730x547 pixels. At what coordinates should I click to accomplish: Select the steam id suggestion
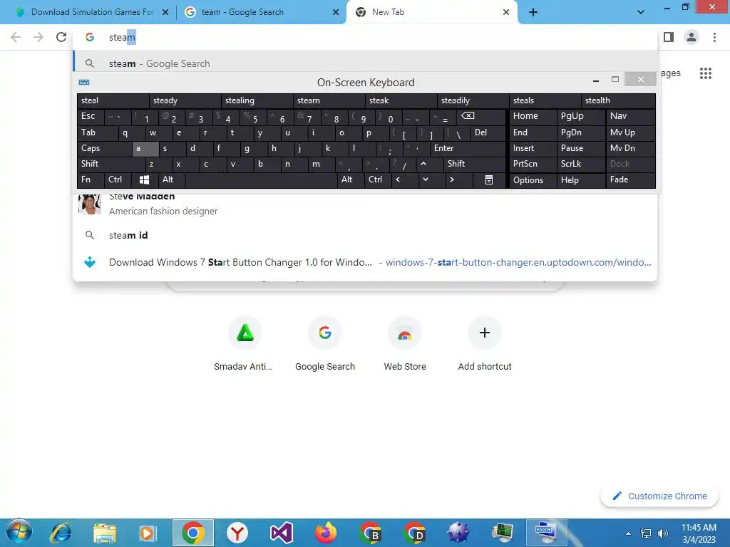[366, 235]
